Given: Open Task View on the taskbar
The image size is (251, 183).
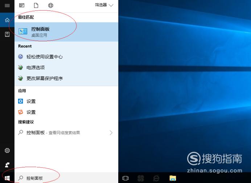Looking at the screenshot, I should [x=126, y=178].
